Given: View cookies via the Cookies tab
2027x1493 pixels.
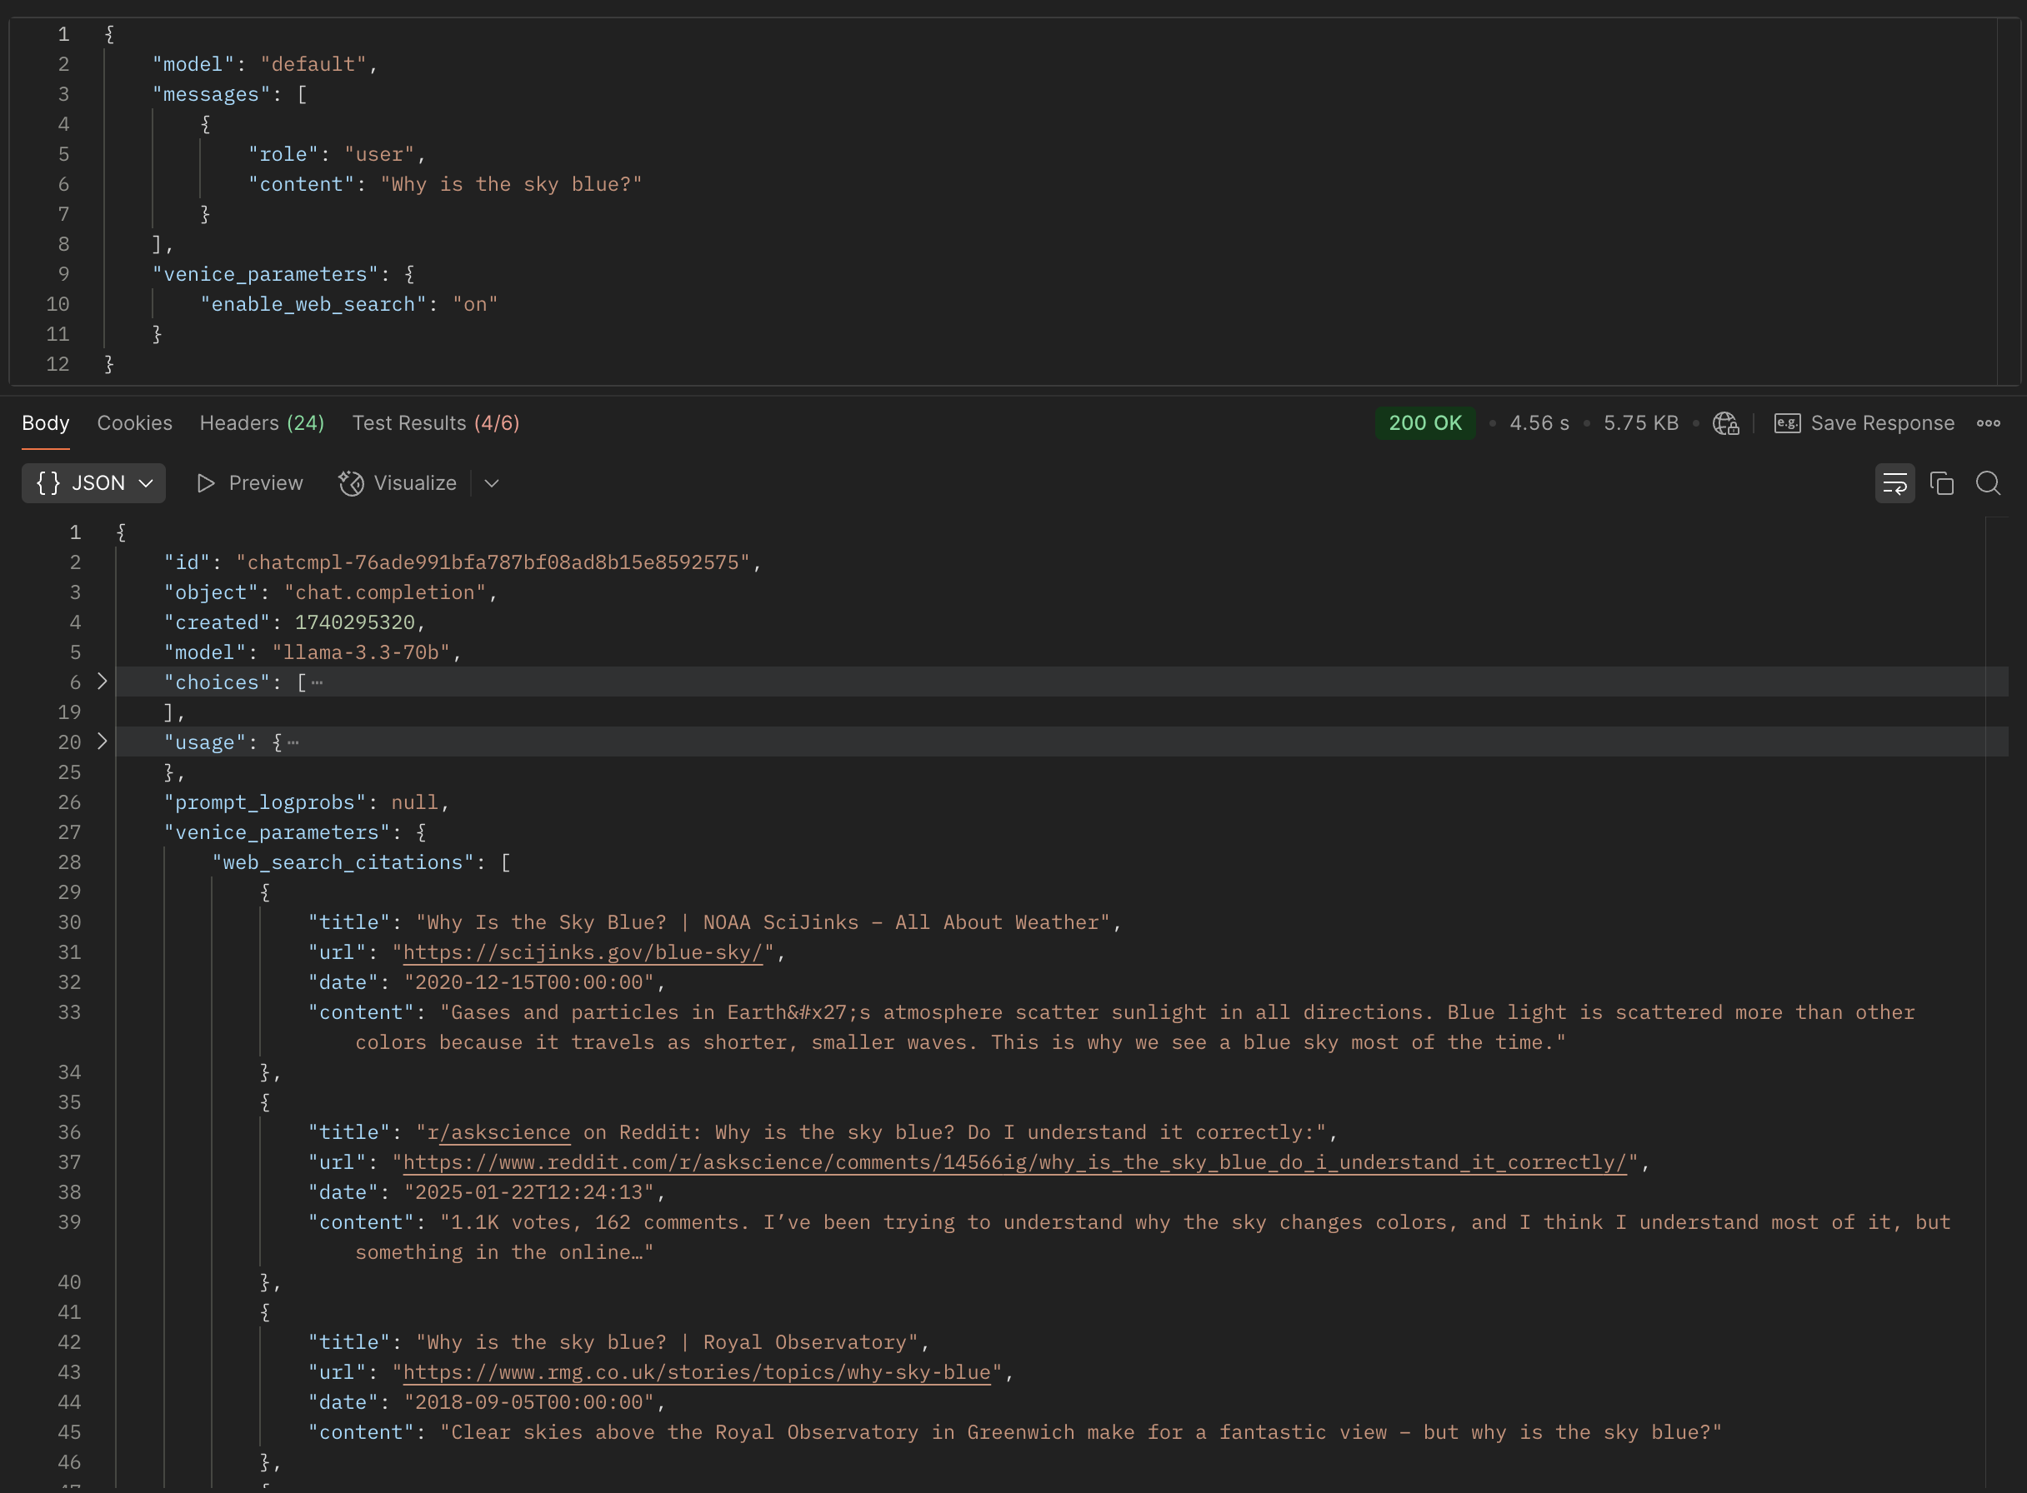Looking at the screenshot, I should (135, 423).
